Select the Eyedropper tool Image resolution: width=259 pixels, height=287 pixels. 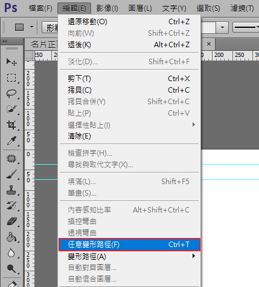click(11, 141)
